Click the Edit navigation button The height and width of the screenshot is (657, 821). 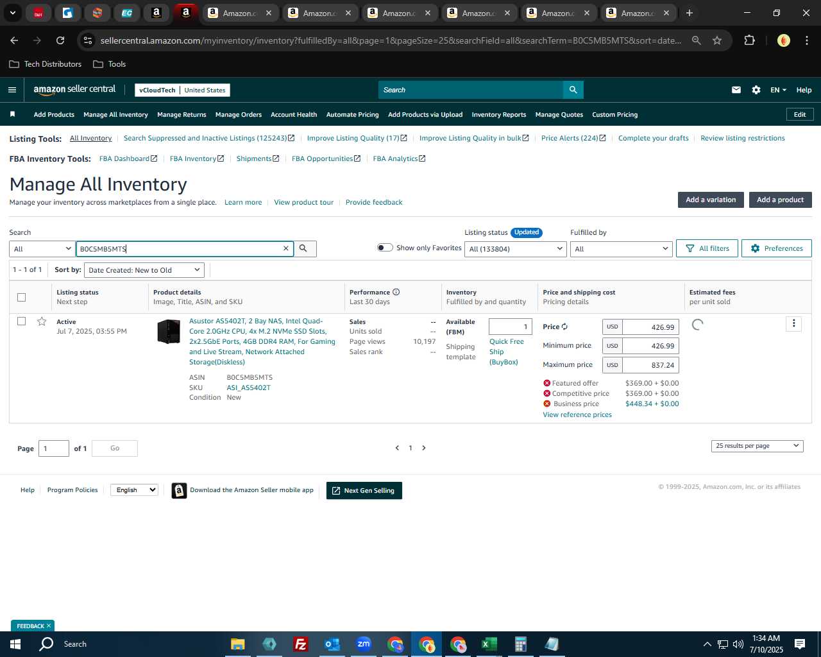tap(800, 114)
